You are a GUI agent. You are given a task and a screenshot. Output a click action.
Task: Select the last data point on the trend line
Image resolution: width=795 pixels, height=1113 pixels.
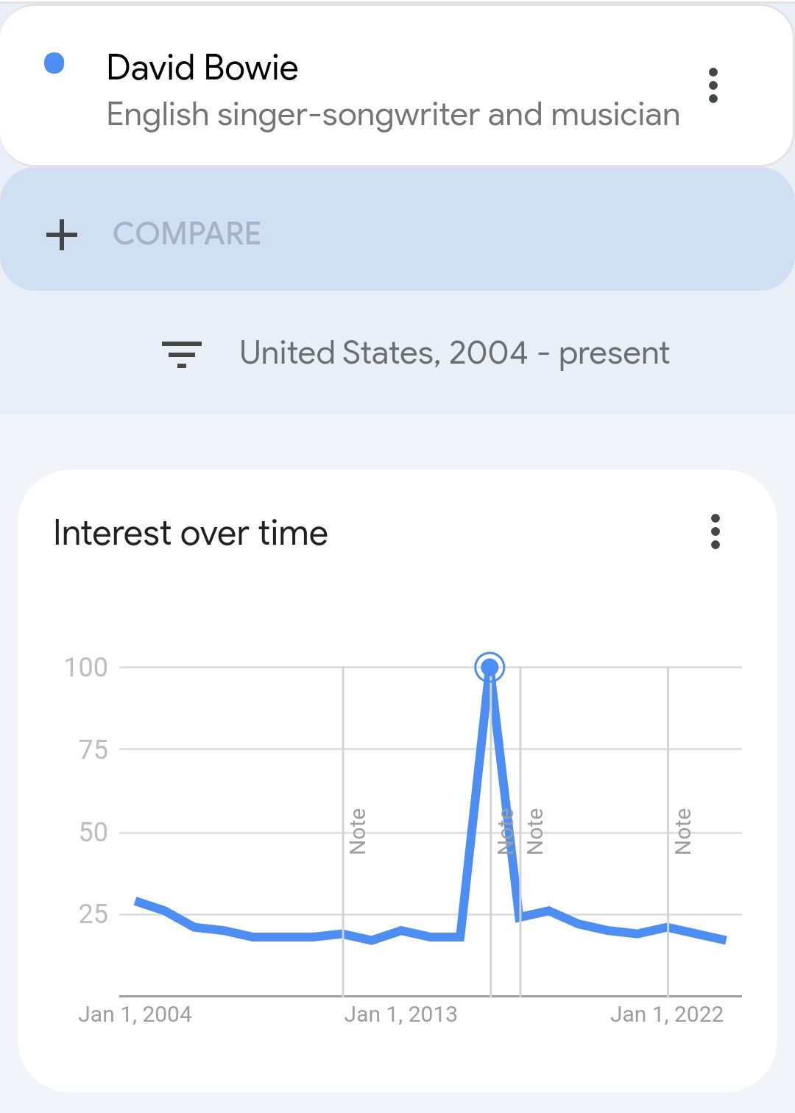(x=725, y=940)
